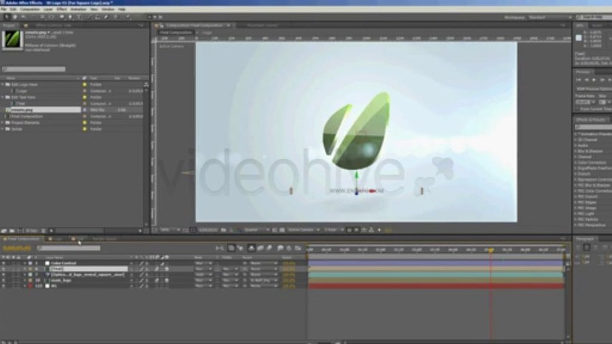Toggle From Current Time checkbox
Screen dimensions: 612x344
pyautogui.click(x=577, y=109)
